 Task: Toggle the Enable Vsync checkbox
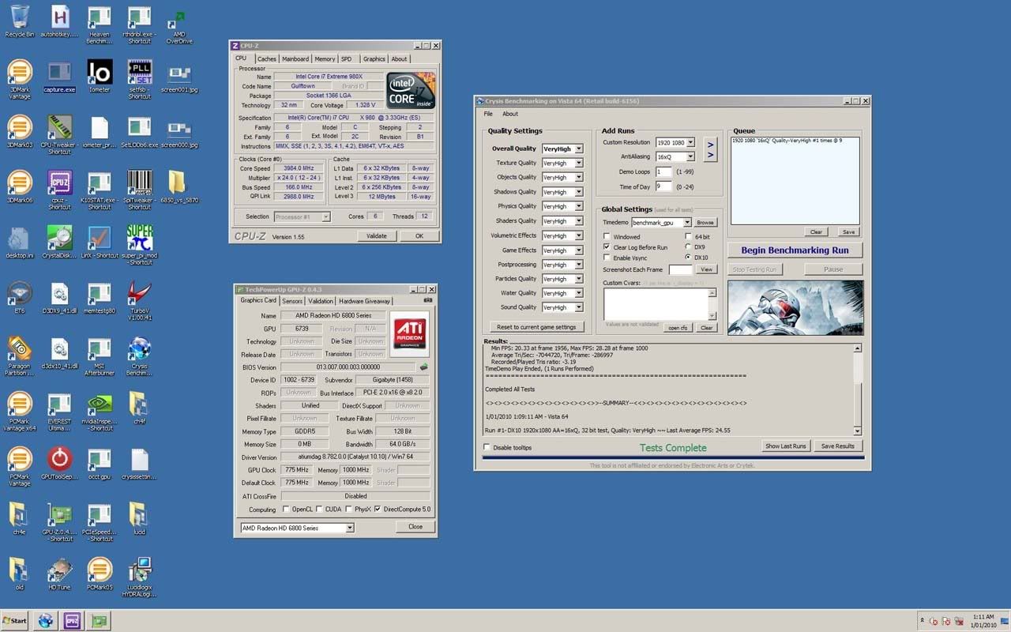coord(607,258)
